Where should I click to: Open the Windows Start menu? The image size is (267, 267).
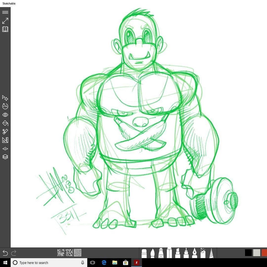(5, 263)
